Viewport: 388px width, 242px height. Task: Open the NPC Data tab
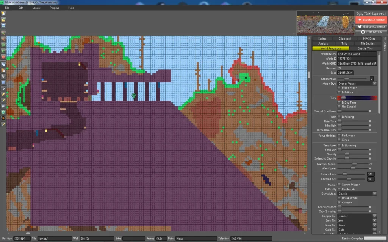369,39
